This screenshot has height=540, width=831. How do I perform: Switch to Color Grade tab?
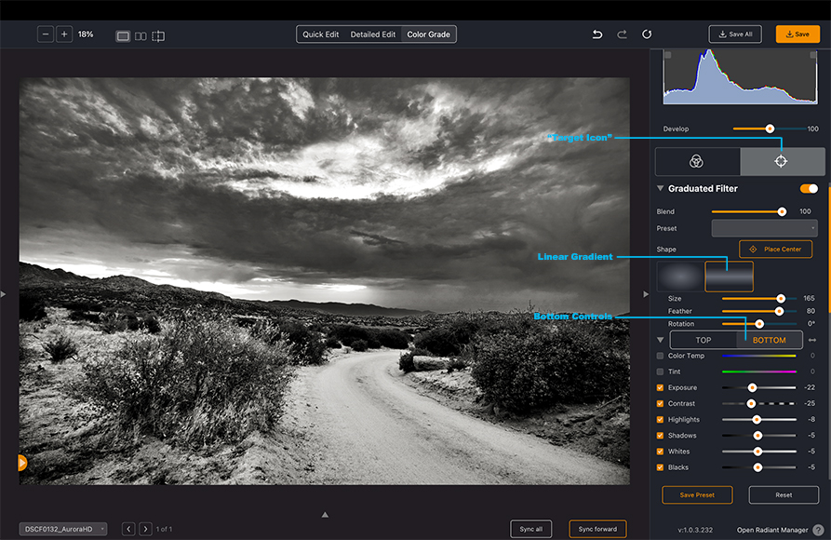[428, 34]
